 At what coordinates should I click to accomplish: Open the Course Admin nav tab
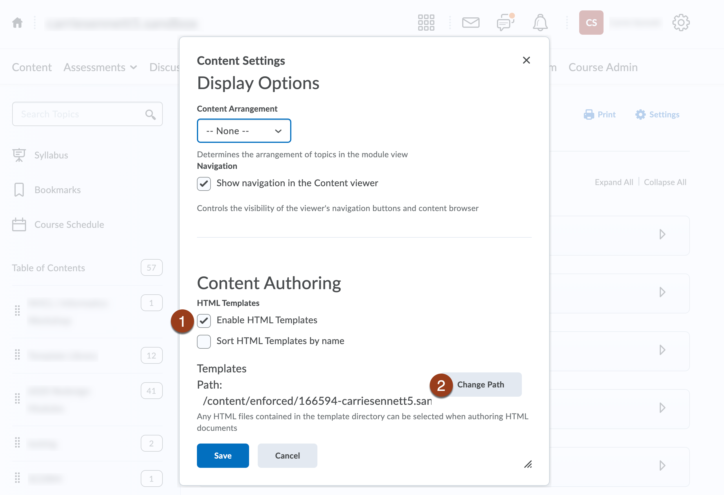(603, 67)
